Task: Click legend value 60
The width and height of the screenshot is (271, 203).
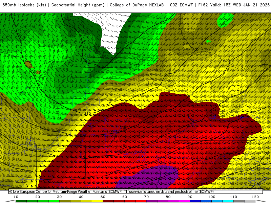Action: (125, 197)
